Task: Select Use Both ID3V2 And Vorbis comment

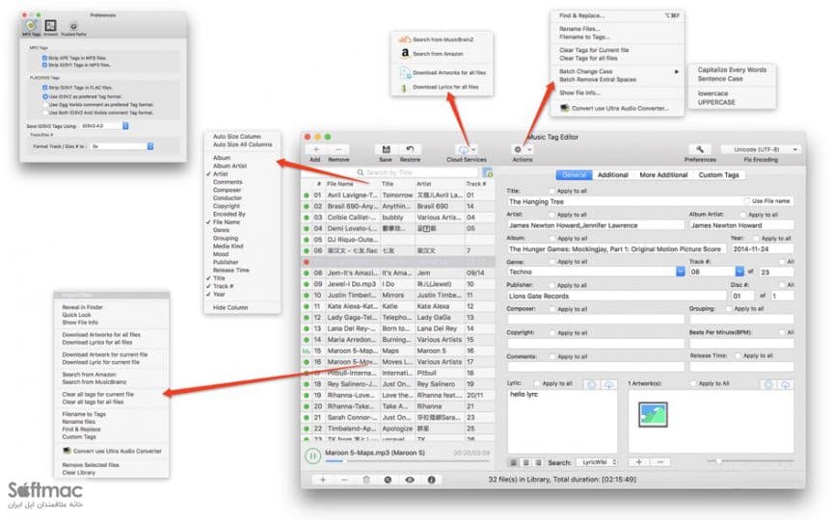Action: [x=45, y=113]
